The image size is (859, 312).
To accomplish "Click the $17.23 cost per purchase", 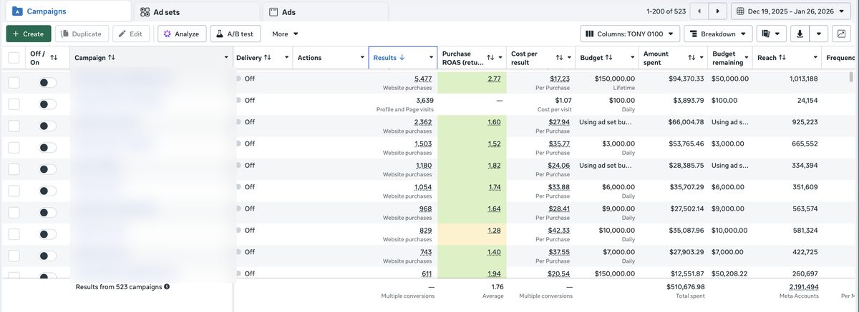I will pos(560,79).
